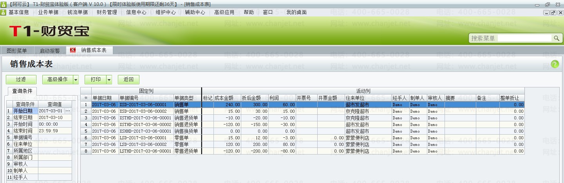This screenshot has width=564, height=183.
Task: Open the 财务管理 menu
Action: point(107,12)
